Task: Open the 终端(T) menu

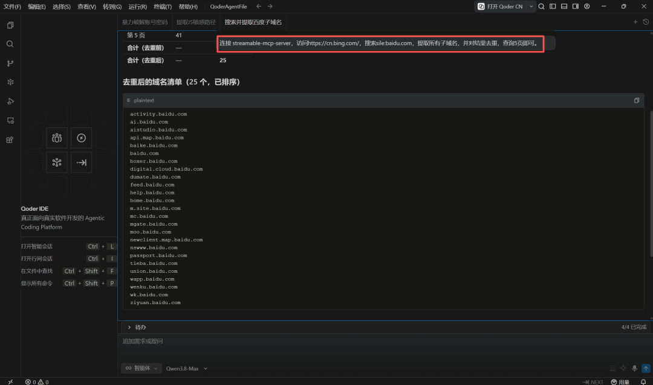Action: pyautogui.click(x=163, y=7)
